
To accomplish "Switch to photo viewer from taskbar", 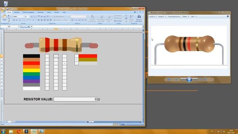I will coord(41,131).
